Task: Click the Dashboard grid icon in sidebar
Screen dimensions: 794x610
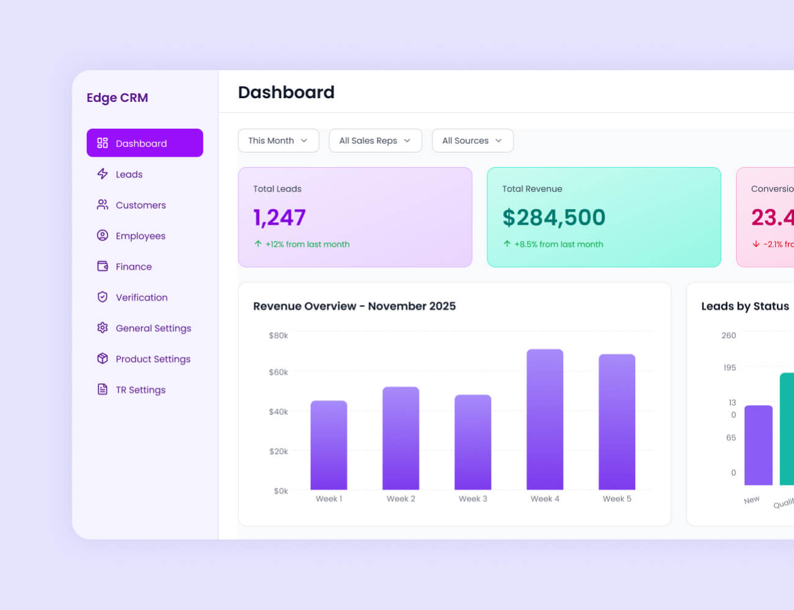Action: click(x=103, y=143)
